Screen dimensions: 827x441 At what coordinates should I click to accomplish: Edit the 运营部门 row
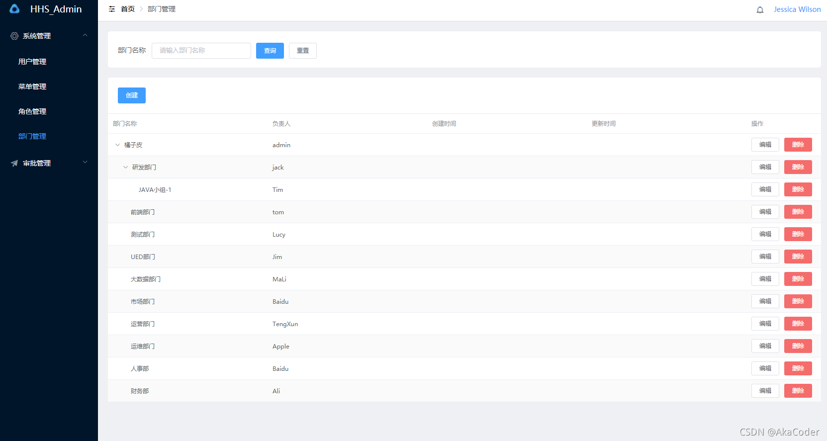click(x=765, y=324)
